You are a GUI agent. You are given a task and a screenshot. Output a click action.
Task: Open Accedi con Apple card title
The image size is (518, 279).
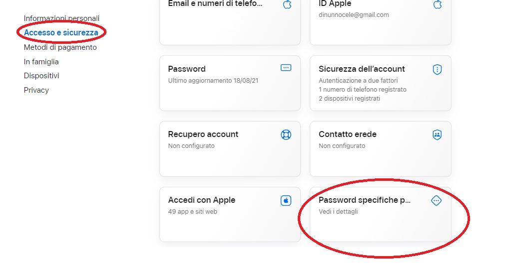pyautogui.click(x=202, y=200)
